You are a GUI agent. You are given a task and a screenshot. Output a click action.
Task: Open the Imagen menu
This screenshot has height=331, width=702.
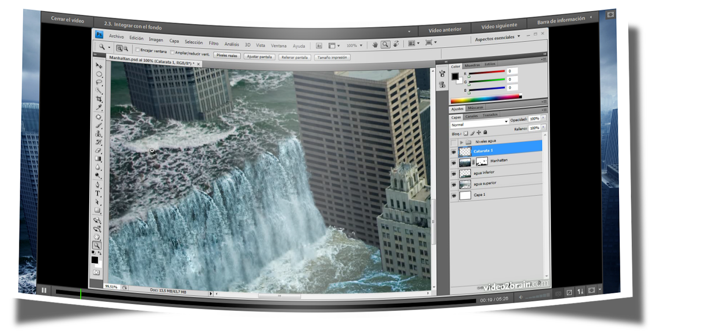pyautogui.click(x=156, y=39)
